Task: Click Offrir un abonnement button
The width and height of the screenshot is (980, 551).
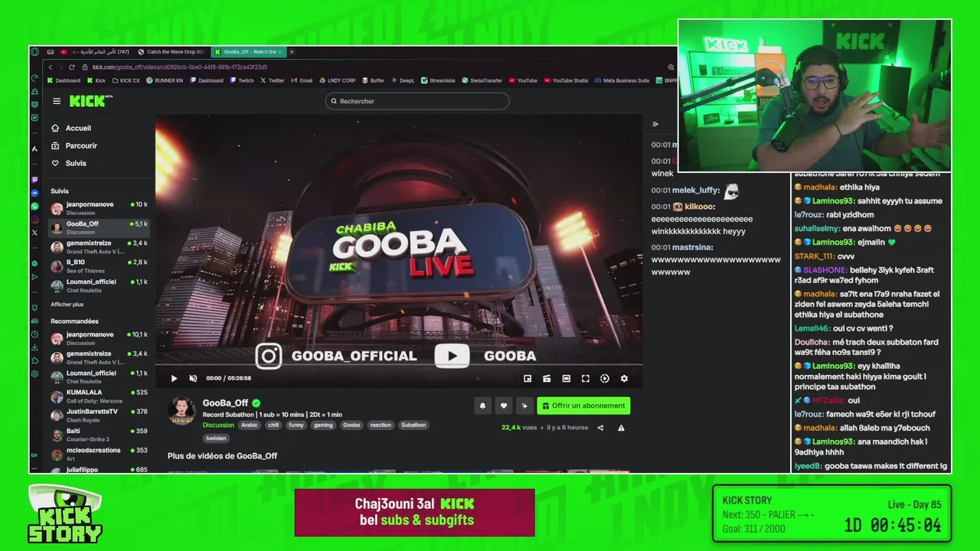Action: pyautogui.click(x=583, y=406)
